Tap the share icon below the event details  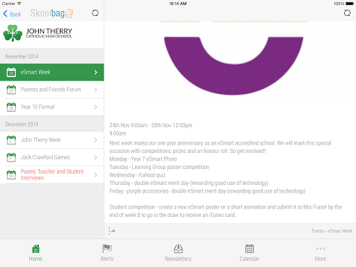click(x=112, y=231)
